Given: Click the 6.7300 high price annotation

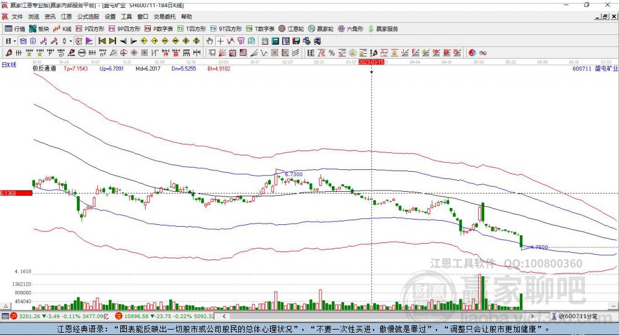Looking at the screenshot, I should [294, 174].
